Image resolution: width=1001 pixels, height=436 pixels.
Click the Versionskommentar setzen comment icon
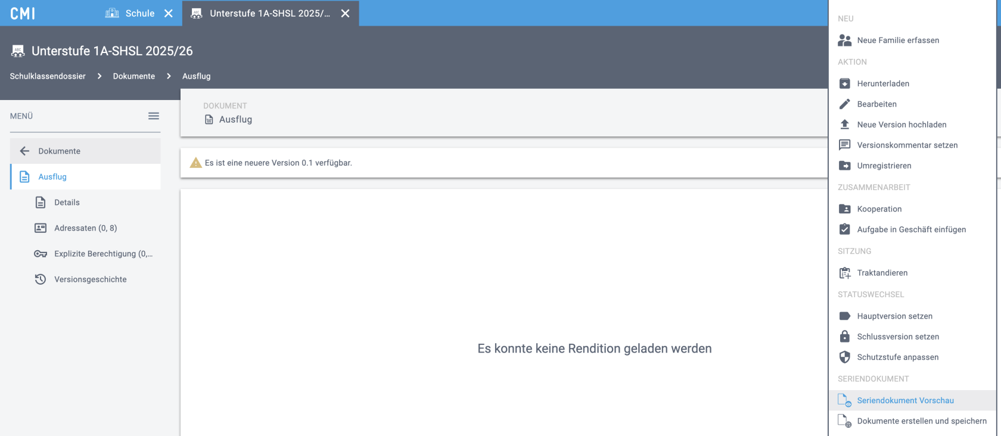[x=844, y=145]
